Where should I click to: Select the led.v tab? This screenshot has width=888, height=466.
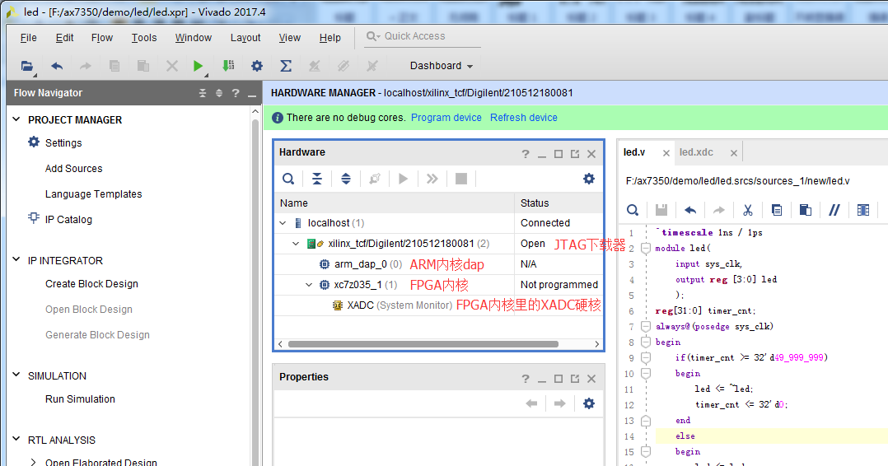click(x=634, y=152)
